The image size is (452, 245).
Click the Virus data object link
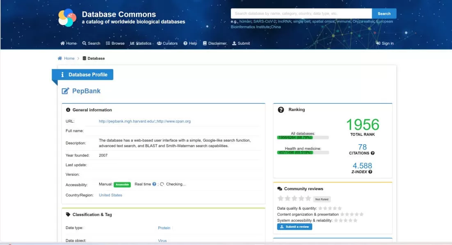tap(162, 240)
